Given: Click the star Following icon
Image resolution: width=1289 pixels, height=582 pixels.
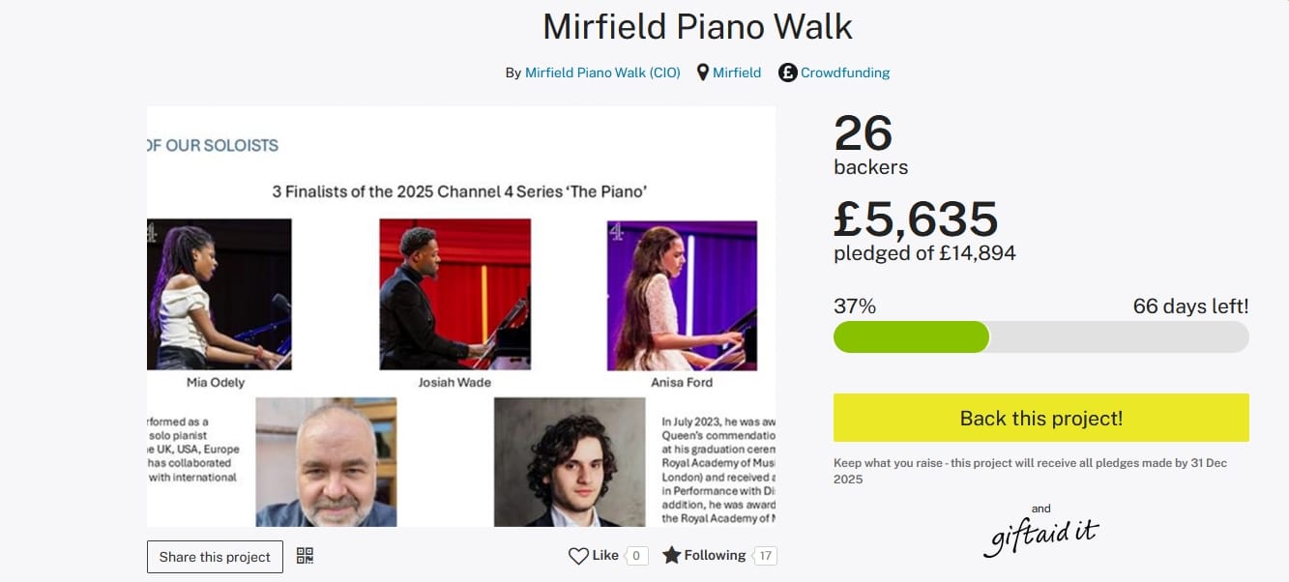Looking at the screenshot, I should [671, 556].
